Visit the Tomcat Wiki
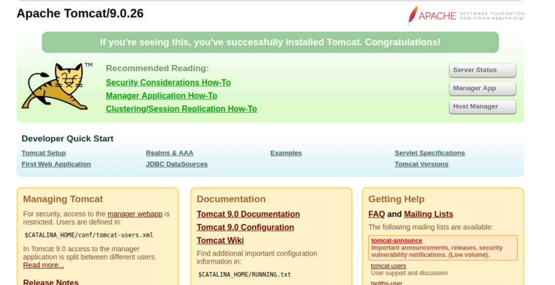 (x=220, y=240)
